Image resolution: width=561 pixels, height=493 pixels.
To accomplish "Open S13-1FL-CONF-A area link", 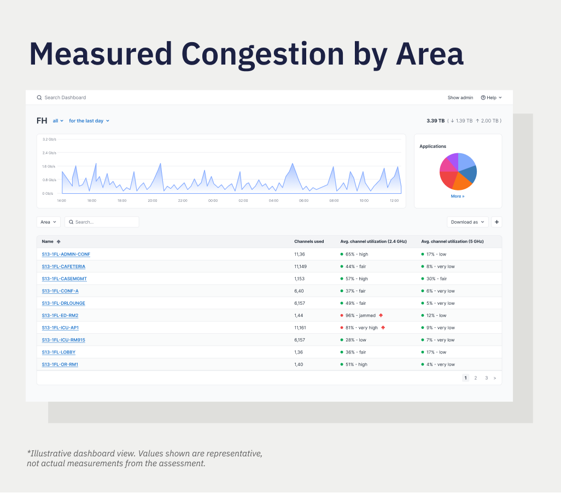I will (60, 291).
